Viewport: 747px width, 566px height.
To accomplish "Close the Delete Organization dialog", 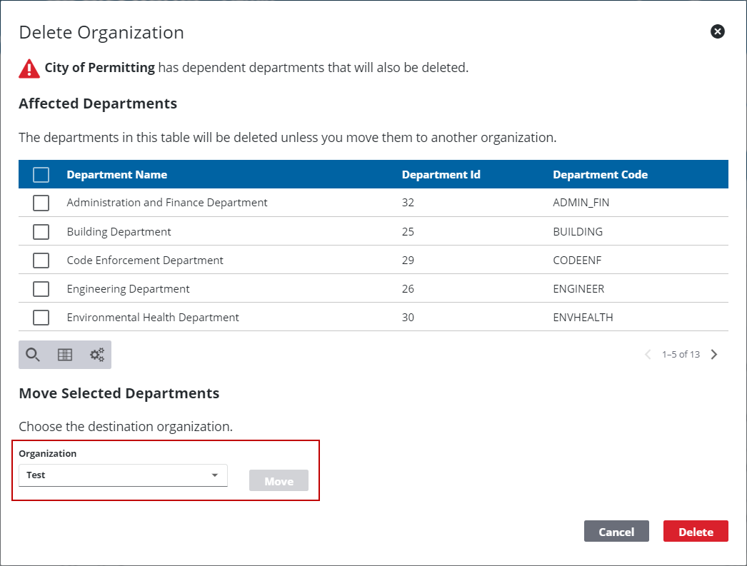I will (x=718, y=31).
